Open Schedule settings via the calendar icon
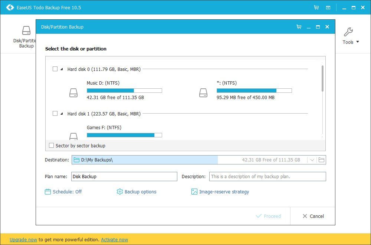371x245 pixels. (48, 192)
